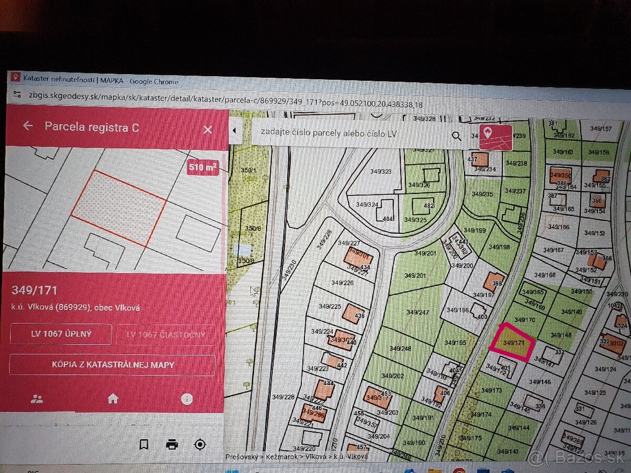Image resolution: width=631 pixels, height=473 pixels.
Task: Close the Parcela registra C panel
Action: coord(208,129)
